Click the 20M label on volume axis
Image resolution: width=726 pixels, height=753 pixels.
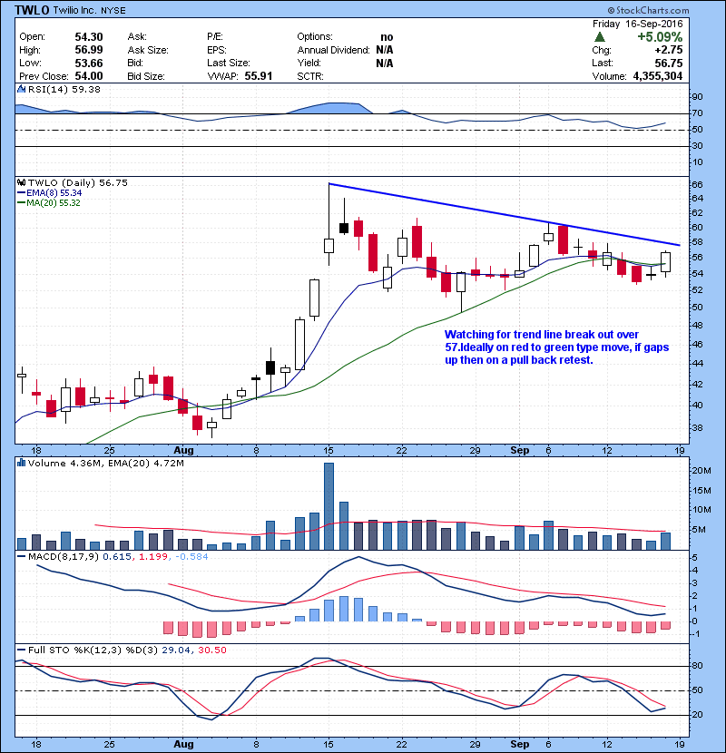pyautogui.click(x=701, y=471)
